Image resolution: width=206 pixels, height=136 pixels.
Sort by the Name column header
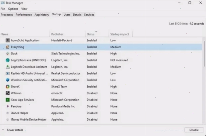pos(25,34)
